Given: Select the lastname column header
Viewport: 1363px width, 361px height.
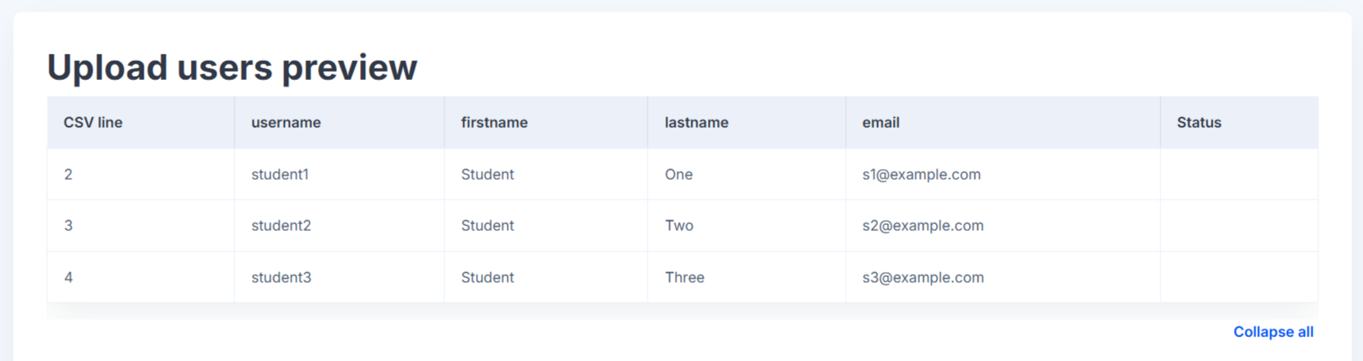Looking at the screenshot, I should (747, 122).
